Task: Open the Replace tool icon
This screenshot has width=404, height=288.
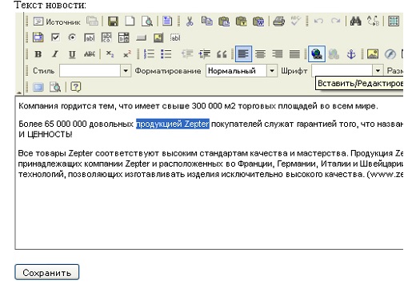Action: click(373, 22)
